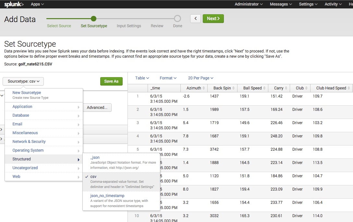Click the source file name golf_nate6215.CSV
This screenshot has width=353, height=222.
[x=35, y=64]
